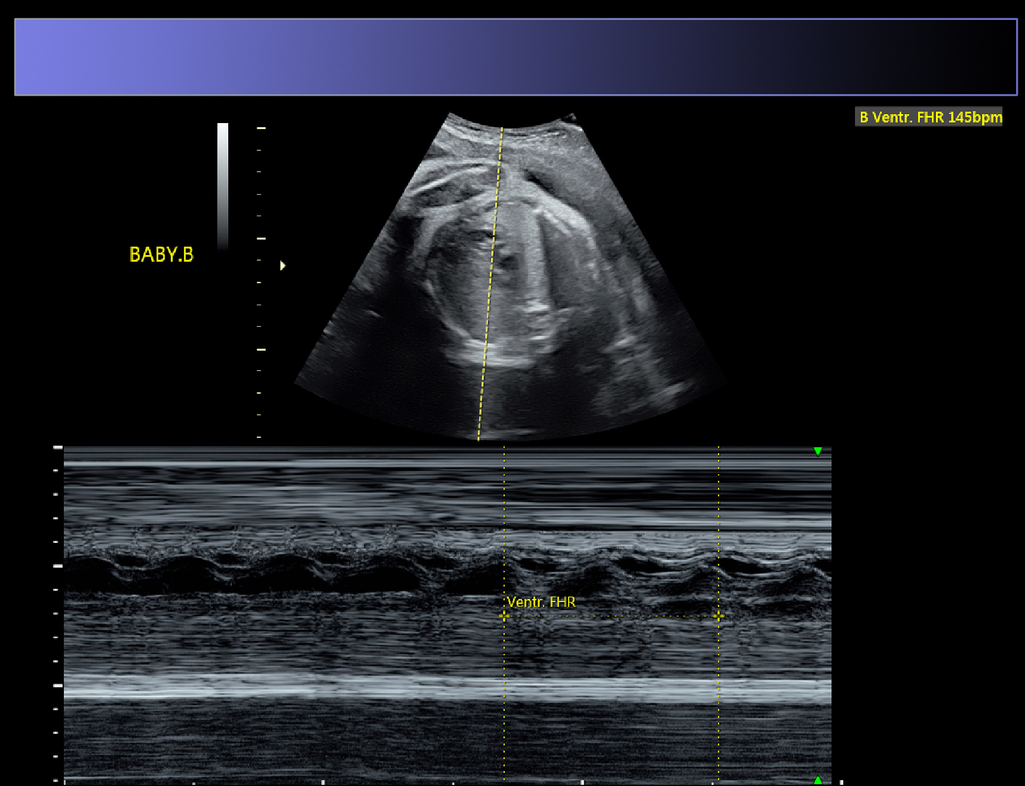Select the BABY.B annotation label

161,255
